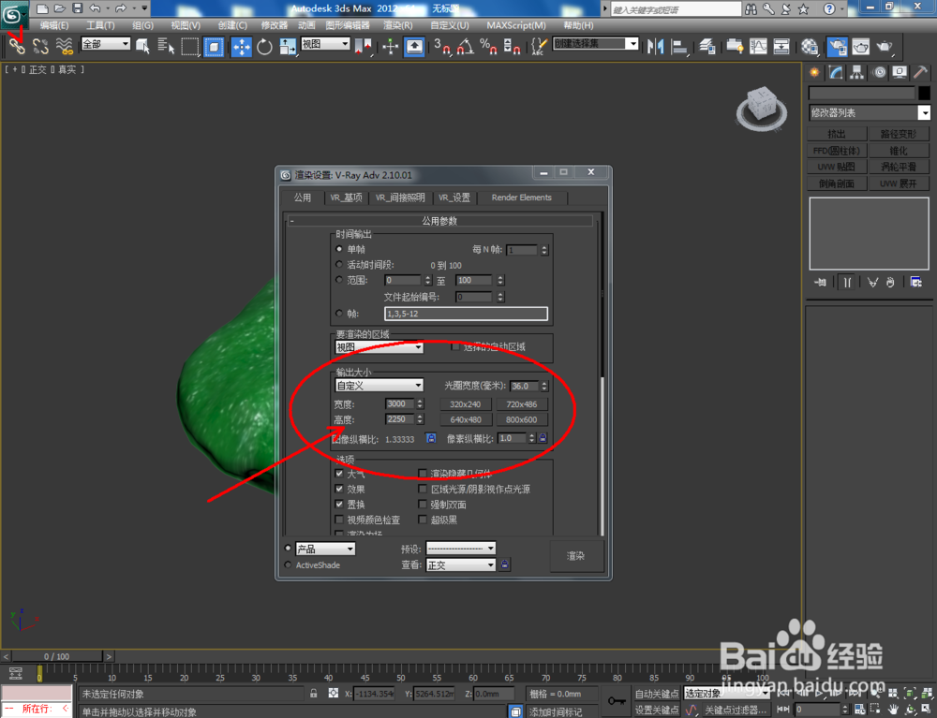Toggle the Angle Snap icon
937x718 pixels.
[466, 46]
